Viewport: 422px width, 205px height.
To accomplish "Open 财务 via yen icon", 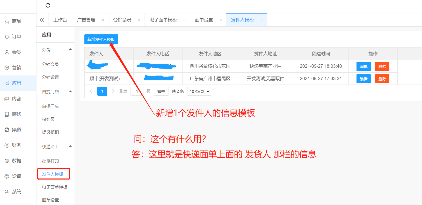I will 7,145.
